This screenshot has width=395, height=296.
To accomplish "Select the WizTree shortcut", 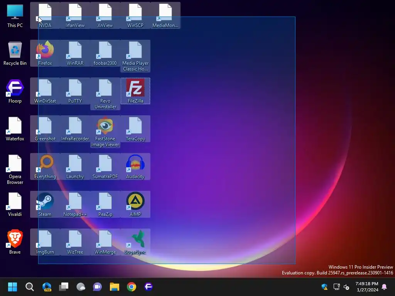I will 75,242.
